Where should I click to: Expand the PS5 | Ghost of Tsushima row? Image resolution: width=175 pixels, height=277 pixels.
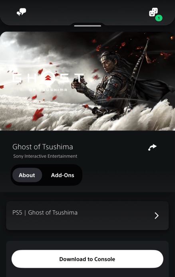tap(87, 216)
